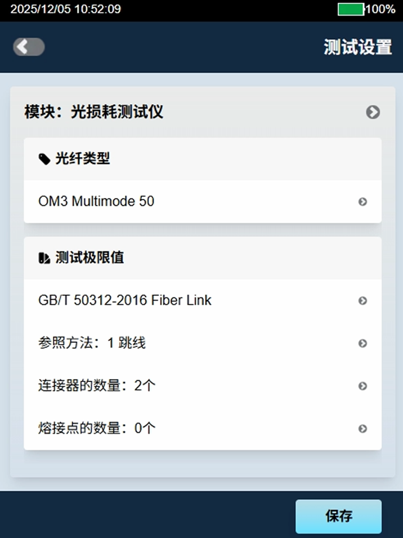The height and width of the screenshot is (538, 403).
Task: Change 参照方法: 1 跳线 setting
Action: (92, 343)
